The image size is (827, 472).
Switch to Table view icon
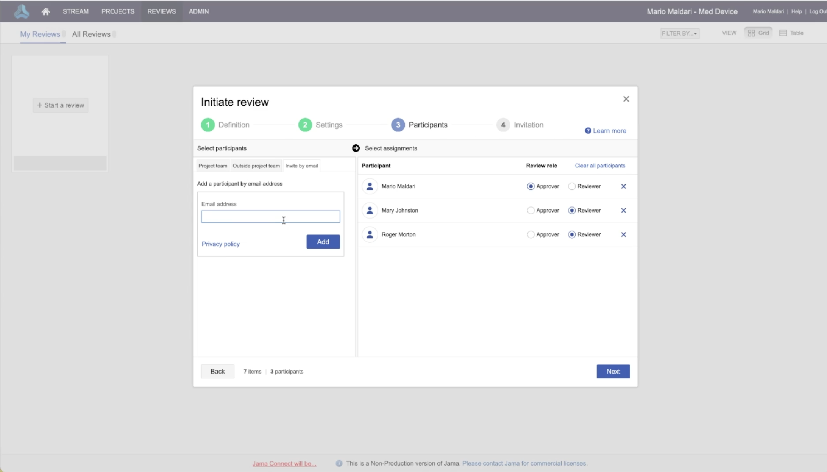[783, 33]
